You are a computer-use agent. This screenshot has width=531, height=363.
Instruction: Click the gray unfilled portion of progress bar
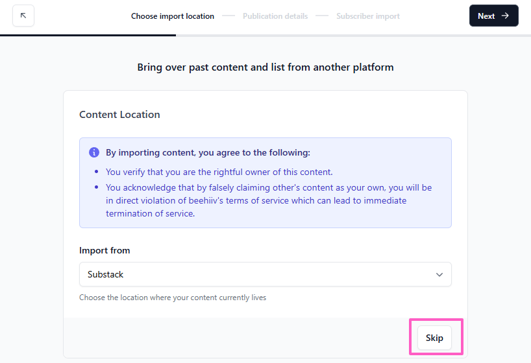tap(351, 35)
